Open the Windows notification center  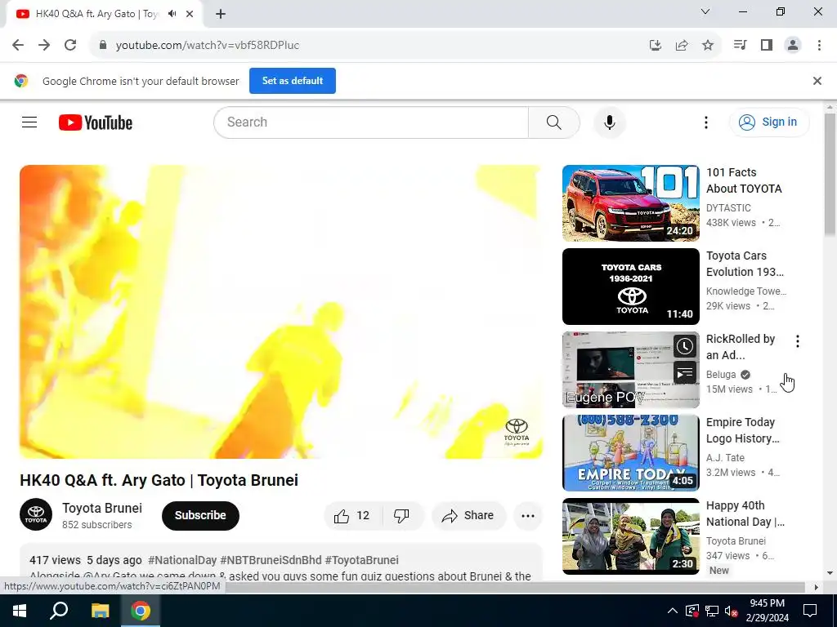[810, 611]
